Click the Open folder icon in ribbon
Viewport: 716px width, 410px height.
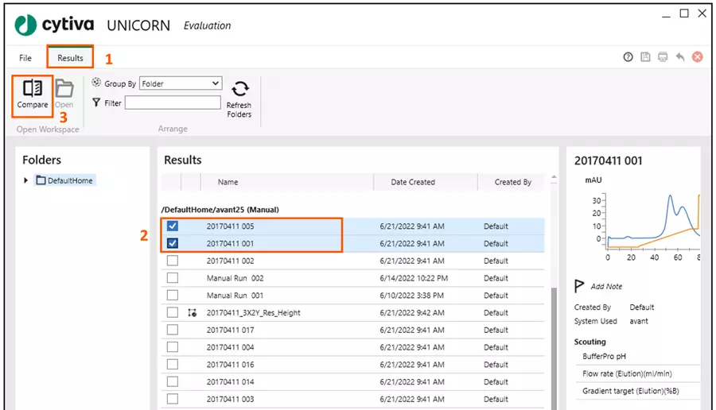tap(64, 89)
